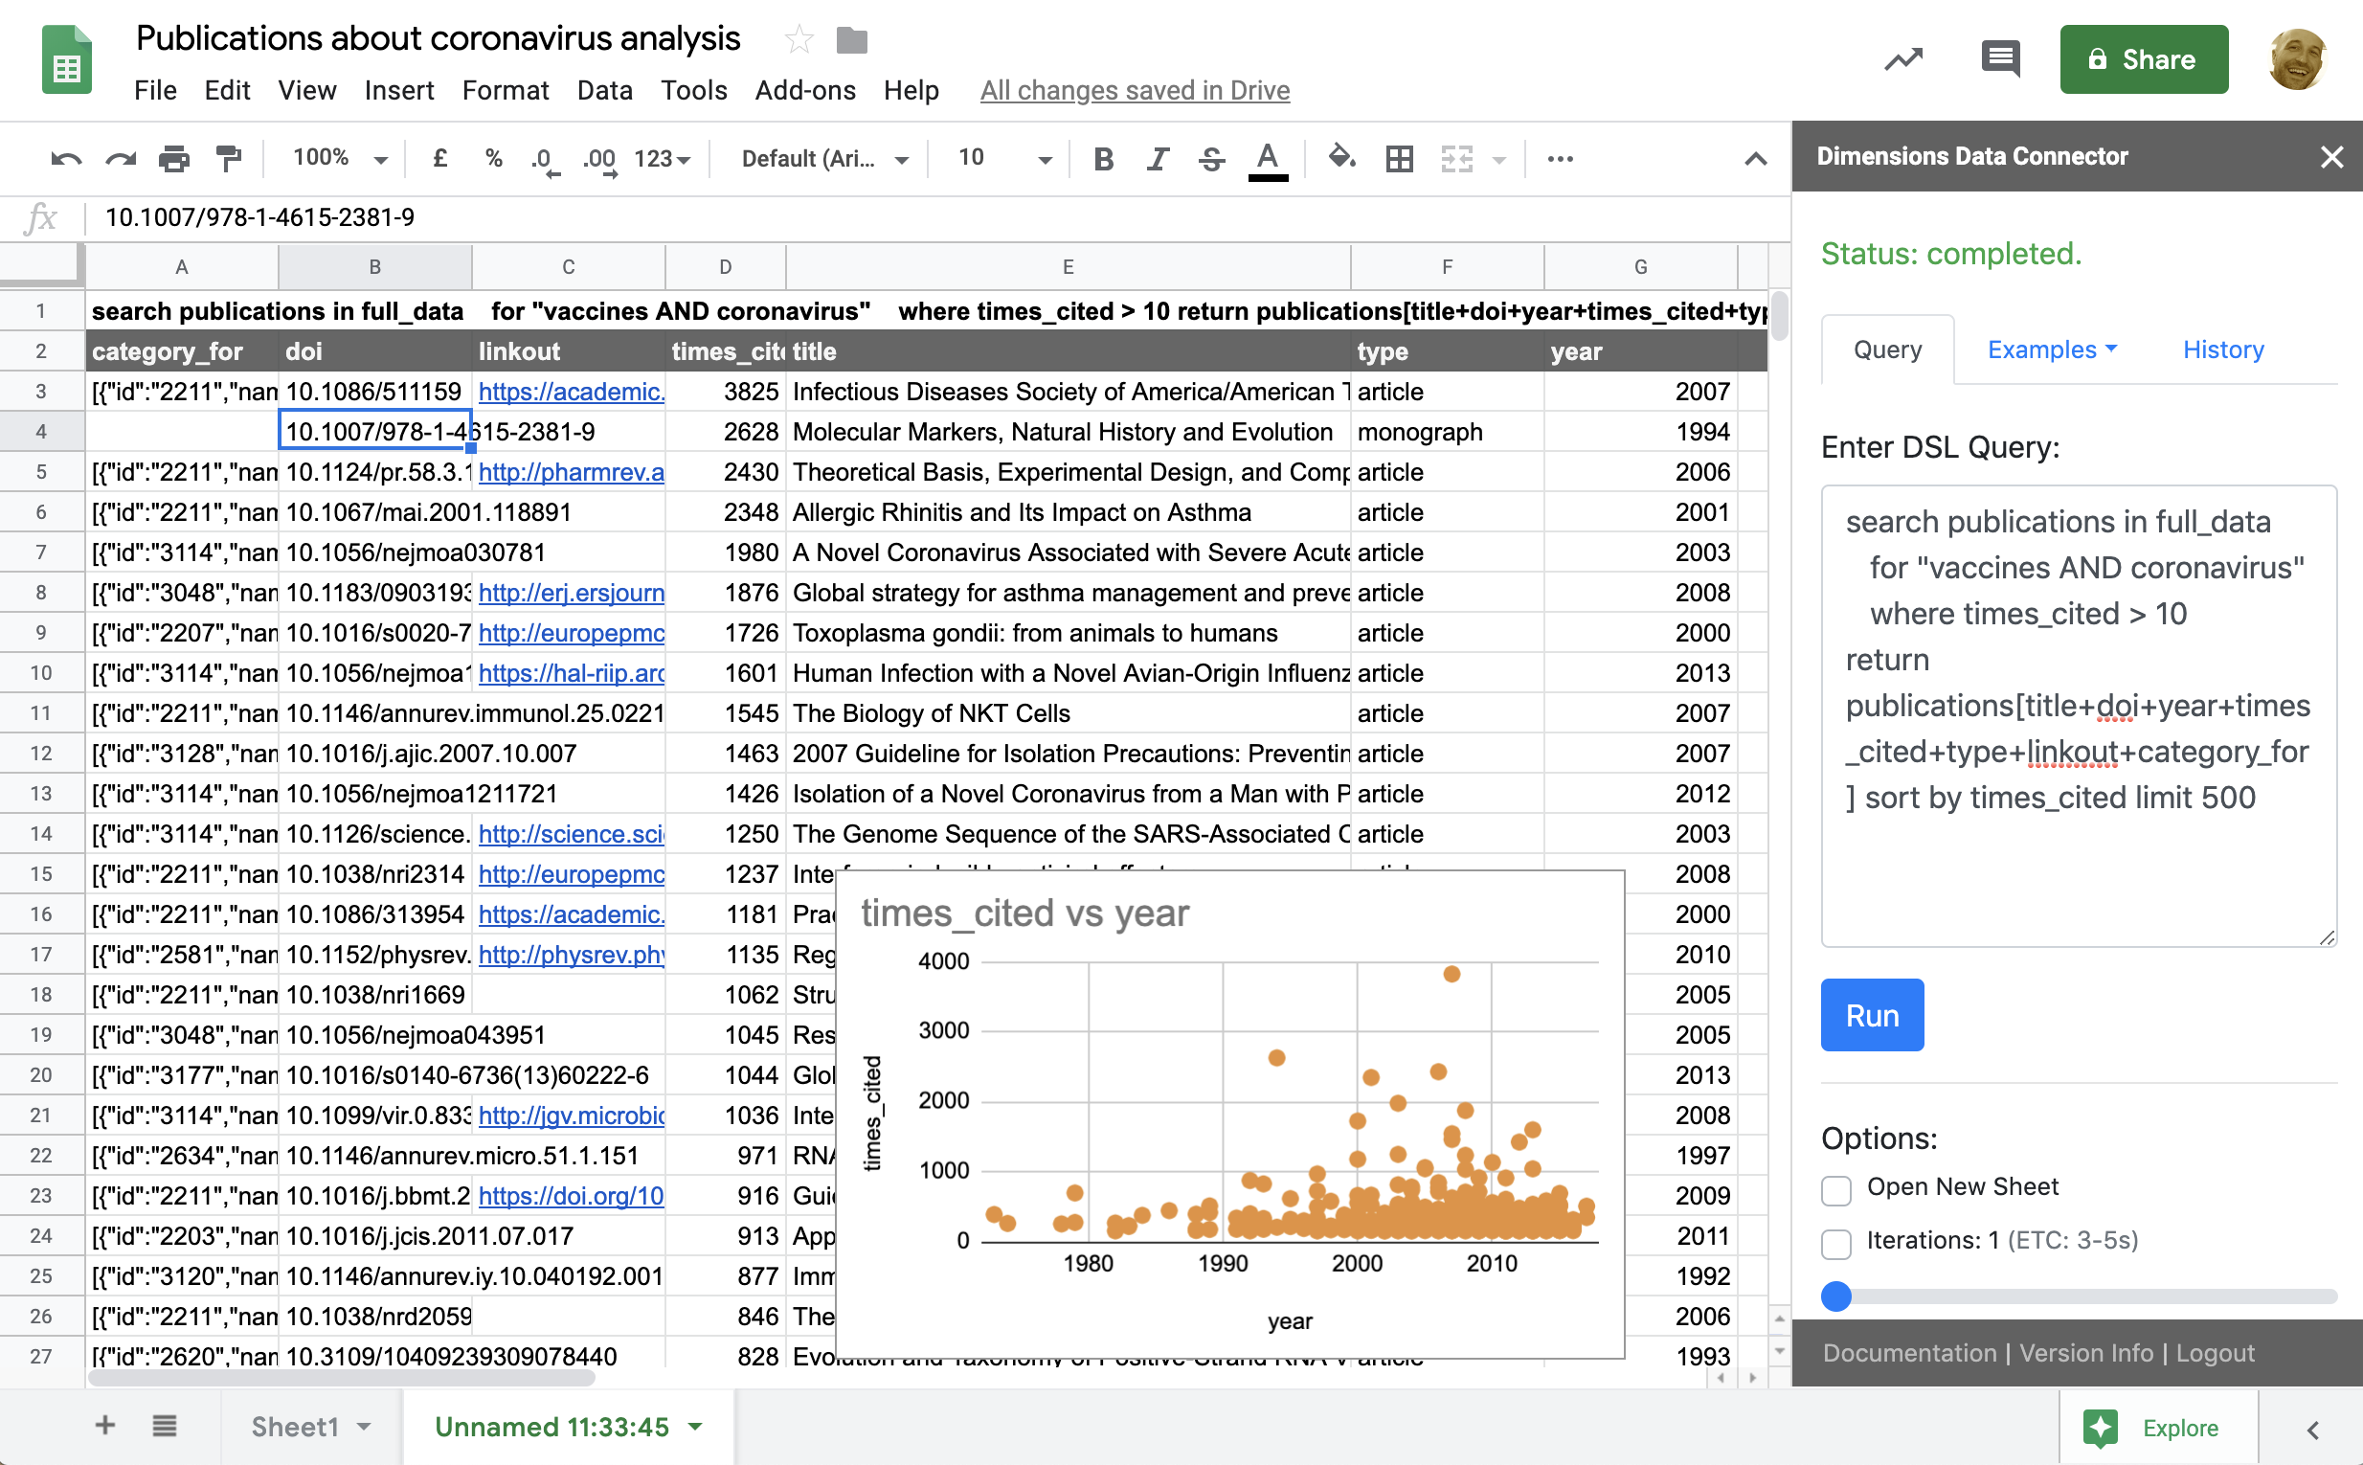Image resolution: width=2363 pixels, height=1465 pixels.
Task: Select the Query tab in Dimensions panel
Action: pyautogui.click(x=1885, y=348)
